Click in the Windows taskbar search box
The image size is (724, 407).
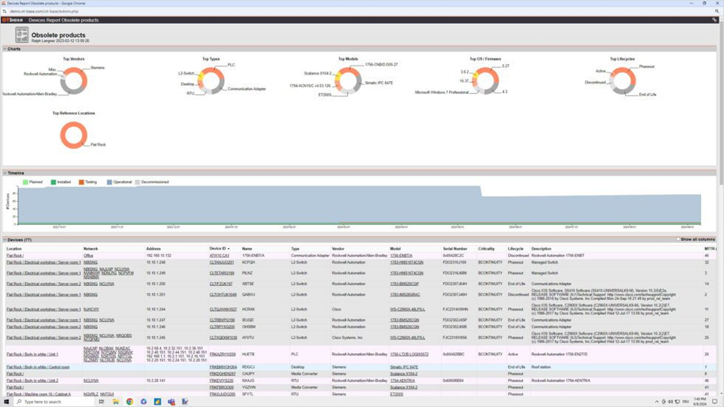[54, 401]
